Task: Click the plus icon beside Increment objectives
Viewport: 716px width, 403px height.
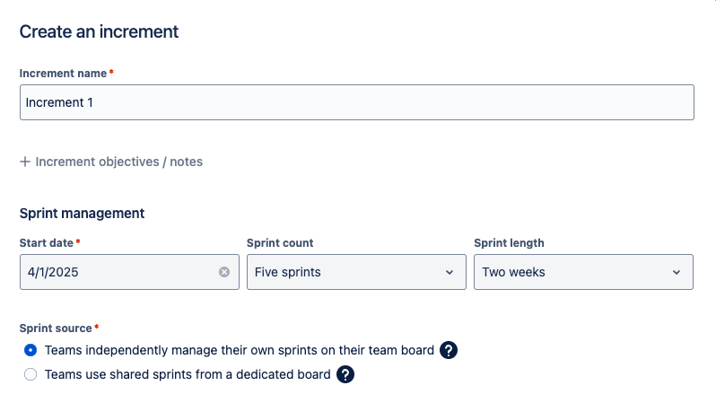Action: [x=25, y=162]
